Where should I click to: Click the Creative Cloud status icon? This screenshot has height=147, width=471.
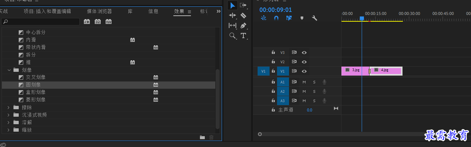(3, 144)
